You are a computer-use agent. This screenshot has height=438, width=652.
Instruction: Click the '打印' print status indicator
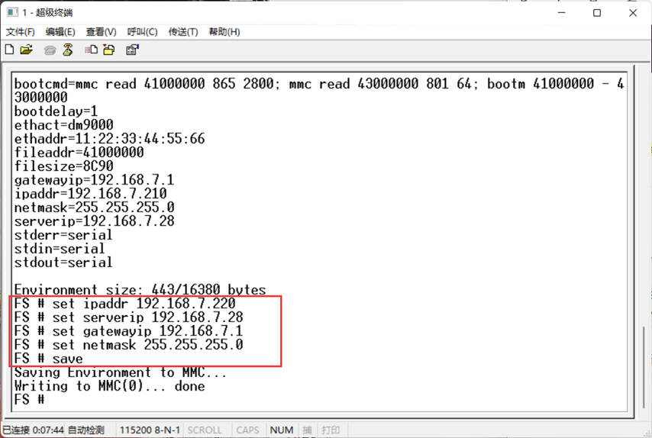click(331, 430)
